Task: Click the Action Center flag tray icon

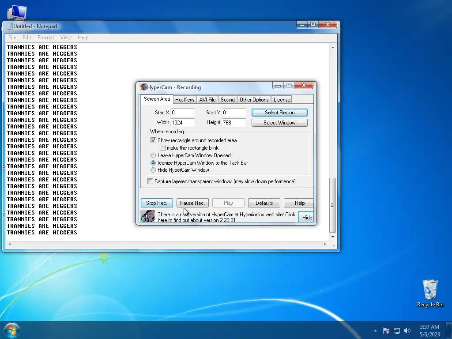Action: pos(386,331)
